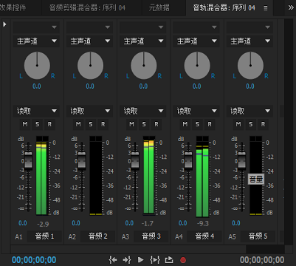
Task: Open A2 读取 automation mode dropdown
Action: point(89,111)
